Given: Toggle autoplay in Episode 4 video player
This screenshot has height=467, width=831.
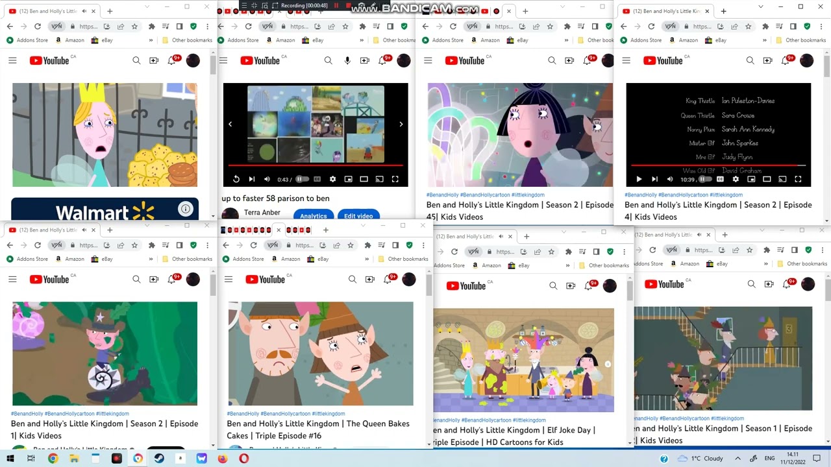Looking at the screenshot, I should tap(705, 179).
